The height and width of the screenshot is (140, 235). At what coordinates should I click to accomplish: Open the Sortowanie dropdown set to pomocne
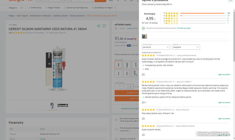click(x=156, y=47)
